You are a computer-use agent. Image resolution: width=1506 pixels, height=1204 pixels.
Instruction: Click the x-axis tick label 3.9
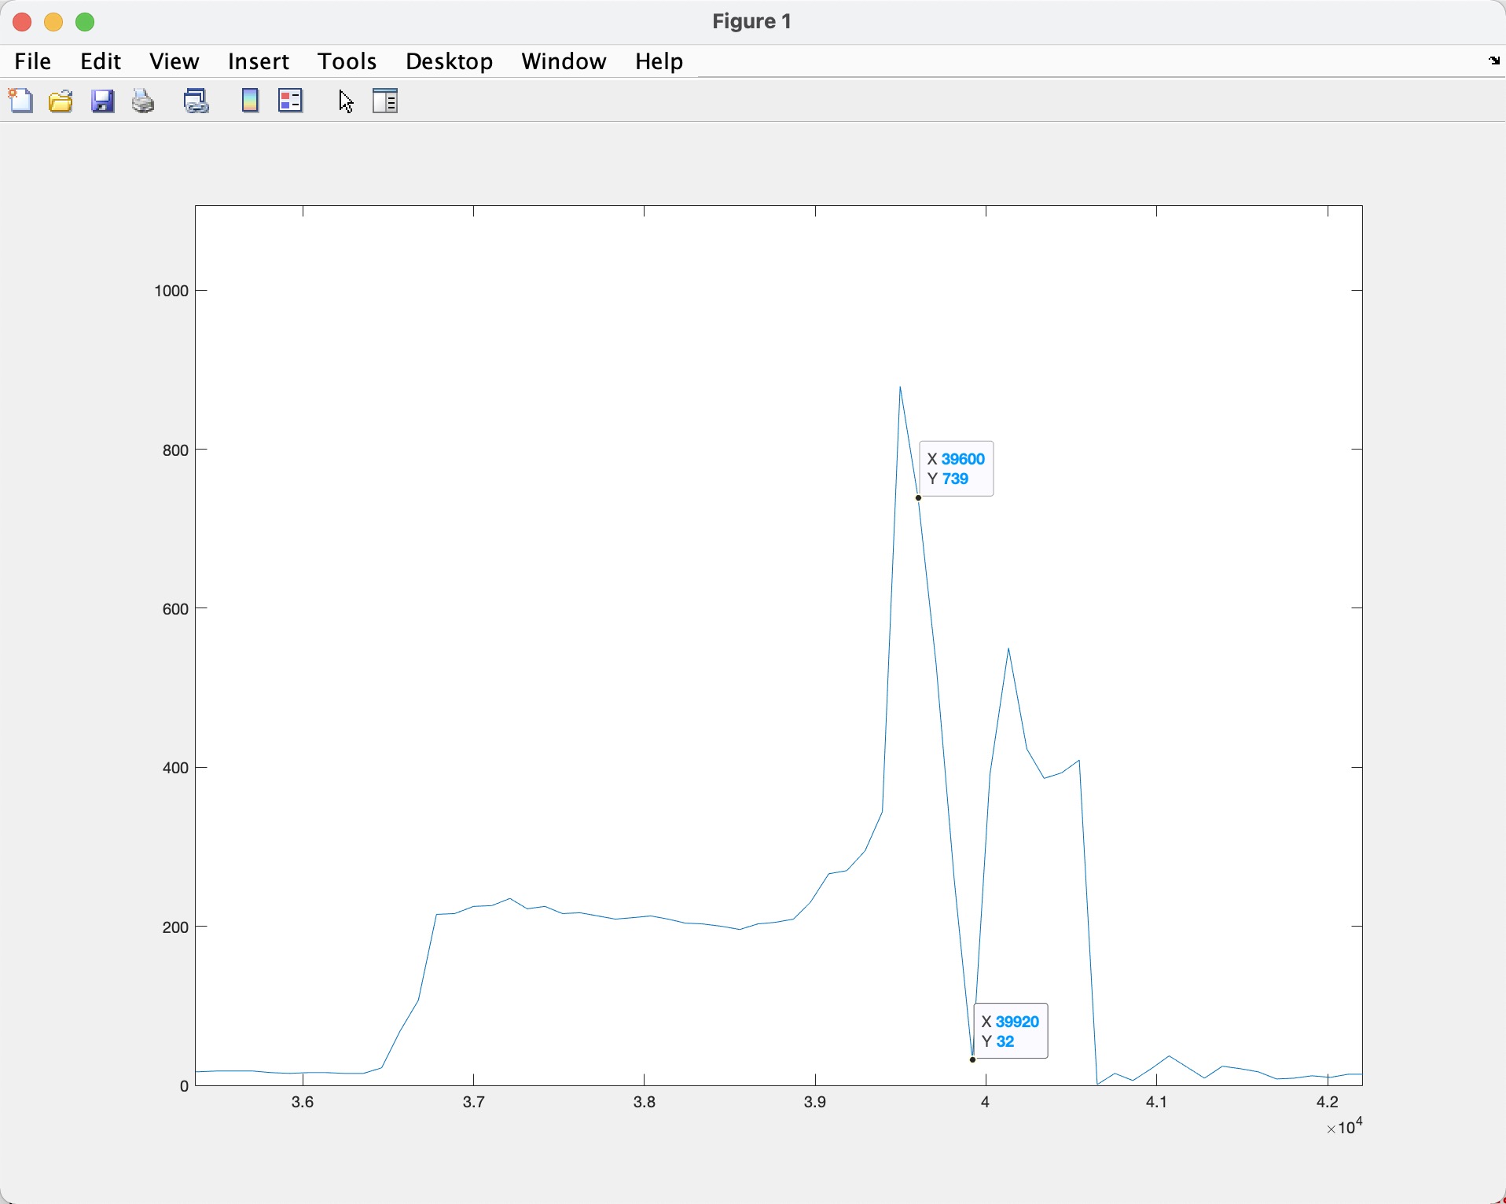815,1102
